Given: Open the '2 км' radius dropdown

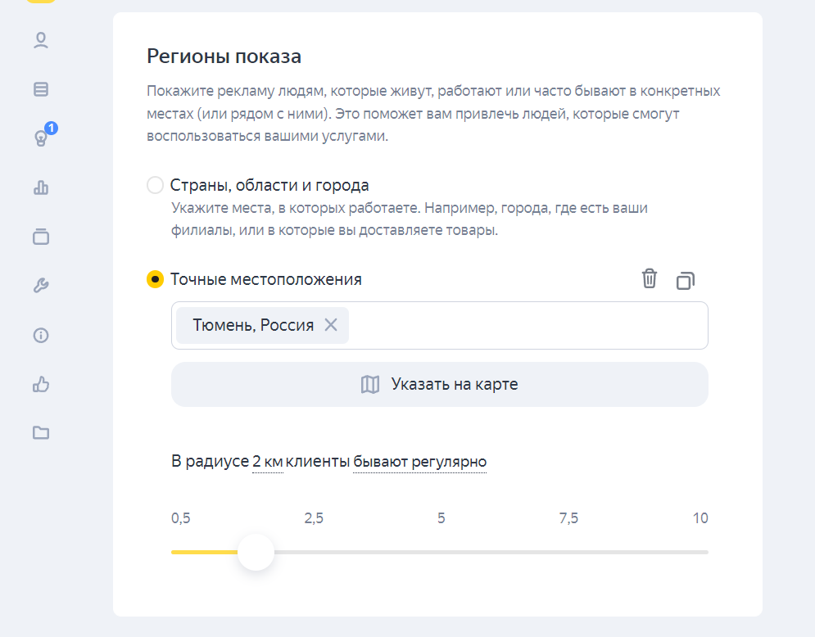Looking at the screenshot, I should (267, 462).
